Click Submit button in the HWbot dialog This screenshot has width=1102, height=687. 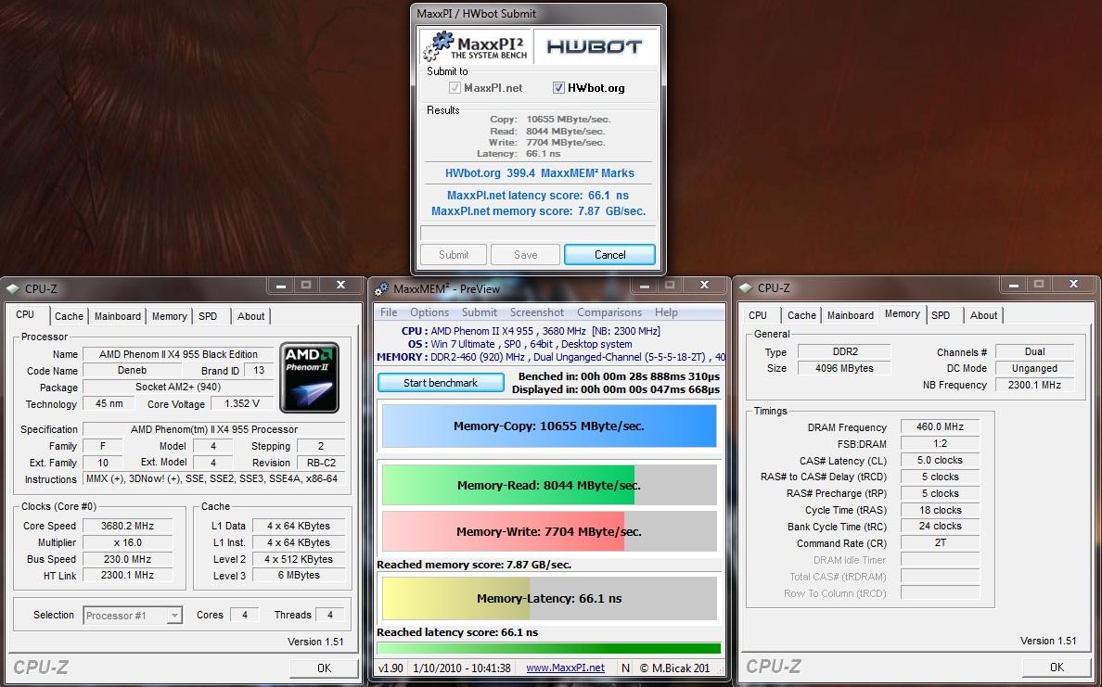[454, 255]
